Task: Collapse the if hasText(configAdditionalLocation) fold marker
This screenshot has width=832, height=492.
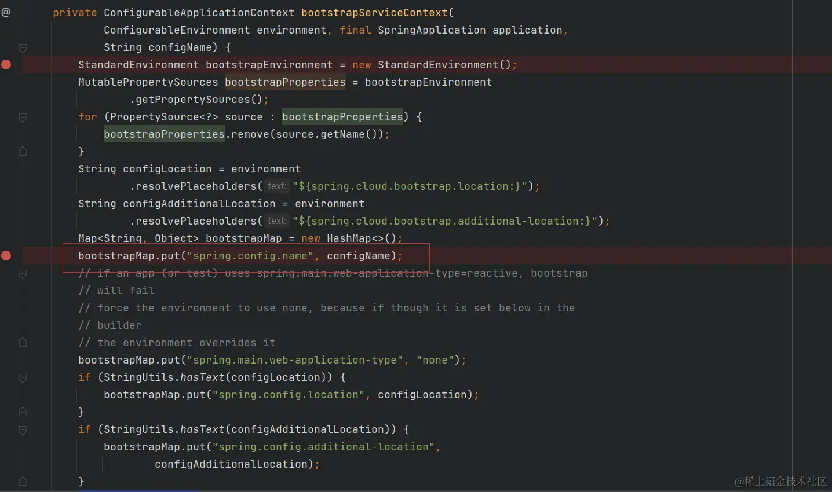Action: tap(23, 429)
